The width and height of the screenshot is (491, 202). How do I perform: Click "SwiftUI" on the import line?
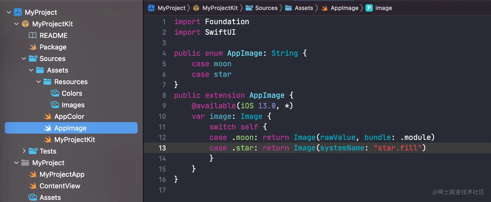220,32
